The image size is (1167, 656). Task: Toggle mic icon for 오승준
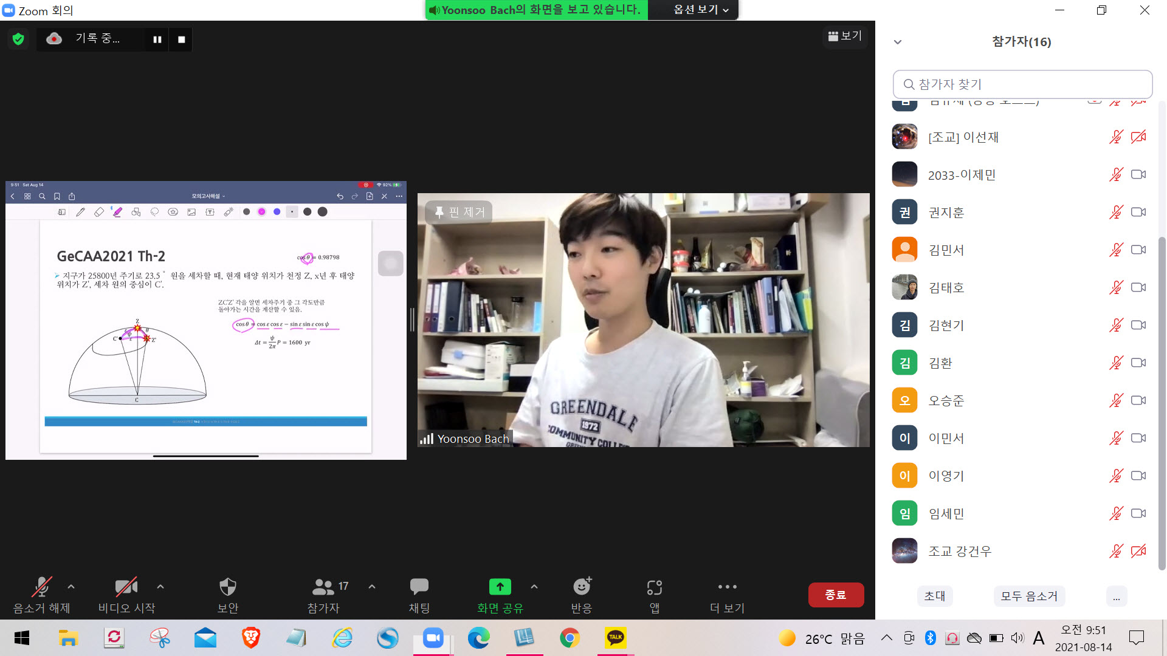pyautogui.click(x=1116, y=401)
